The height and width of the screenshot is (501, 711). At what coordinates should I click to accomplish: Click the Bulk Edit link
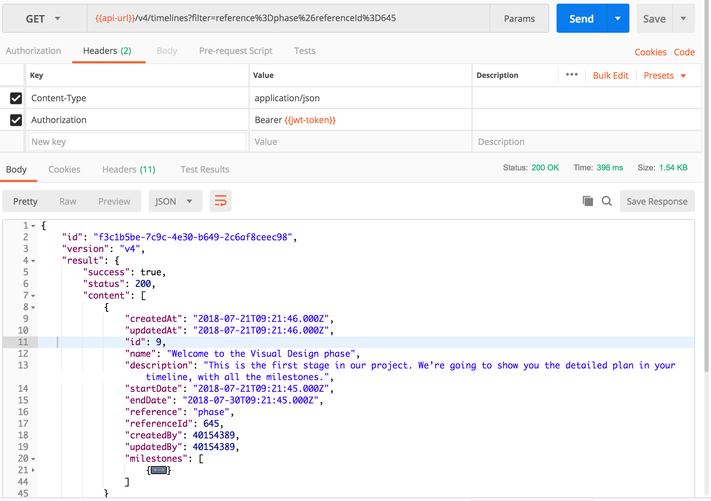(x=610, y=75)
